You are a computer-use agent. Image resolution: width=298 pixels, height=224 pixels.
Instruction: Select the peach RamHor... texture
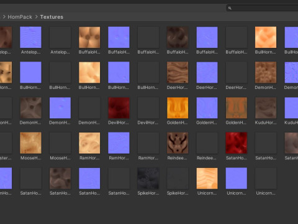(89, 143)
